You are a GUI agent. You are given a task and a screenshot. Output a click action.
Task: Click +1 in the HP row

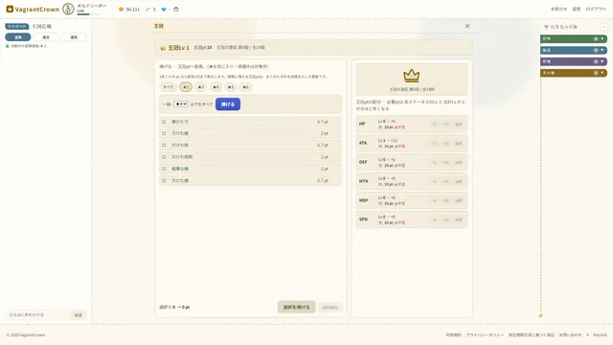(434, 125)
